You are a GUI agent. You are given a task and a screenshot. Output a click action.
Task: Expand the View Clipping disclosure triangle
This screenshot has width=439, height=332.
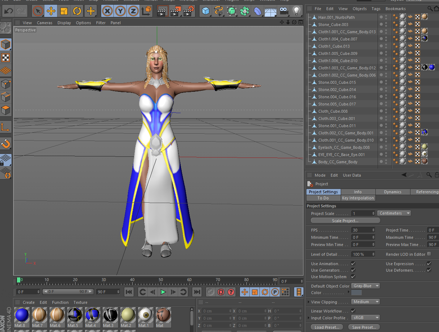click(x=308, y=302)
